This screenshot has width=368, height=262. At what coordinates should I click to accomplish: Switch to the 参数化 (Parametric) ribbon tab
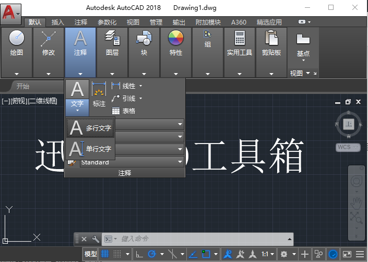107,22
